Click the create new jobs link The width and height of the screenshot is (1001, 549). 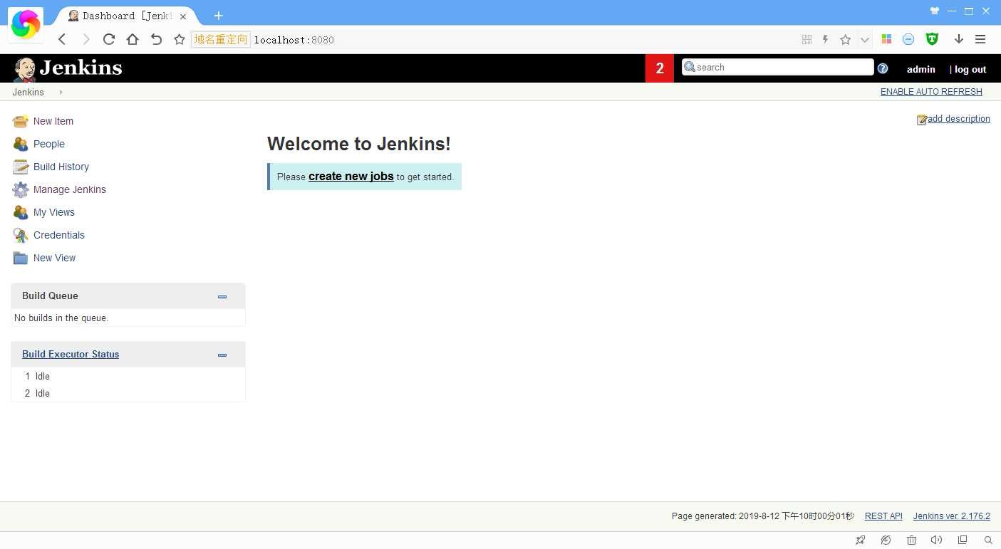click(x=351, y=176)
